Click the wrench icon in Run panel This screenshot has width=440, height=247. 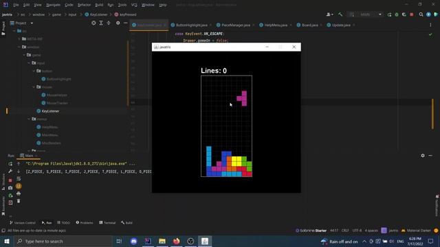pos(10,171)
